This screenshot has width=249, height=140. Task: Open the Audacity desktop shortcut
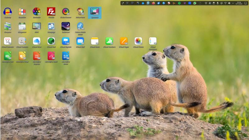pyautogui.click(x=7, y=12)
